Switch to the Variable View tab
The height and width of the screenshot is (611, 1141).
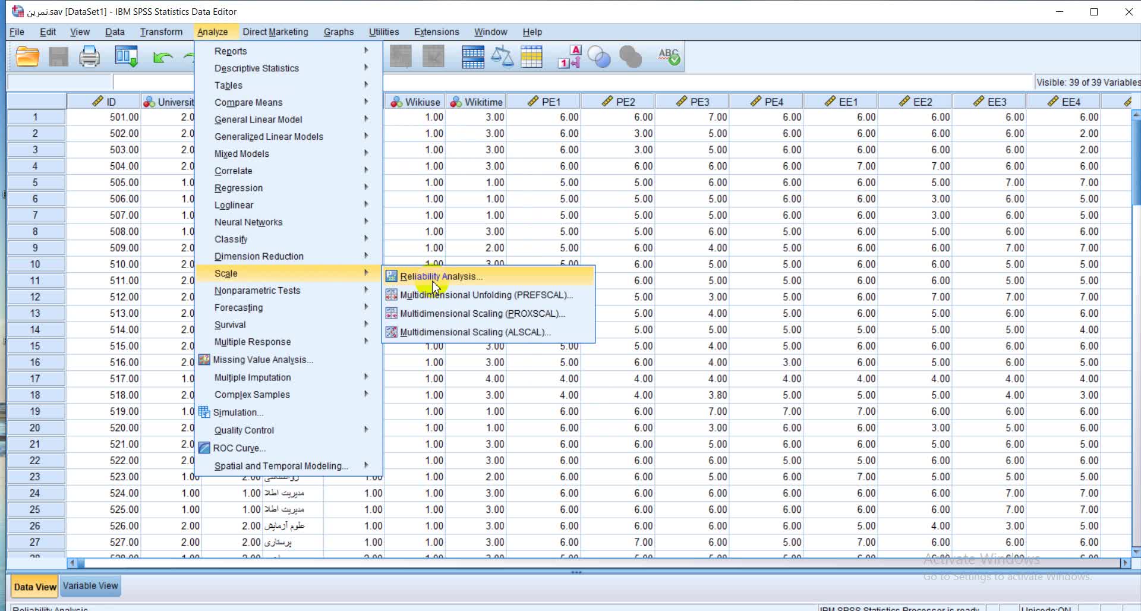coord(90,586)
